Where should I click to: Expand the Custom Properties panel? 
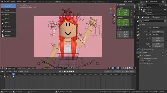[x=147, y=64]
